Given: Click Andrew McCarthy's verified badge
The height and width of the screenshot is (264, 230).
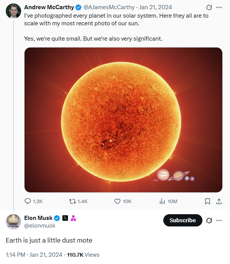Looking at the screenshot, I should click(78, 7).
